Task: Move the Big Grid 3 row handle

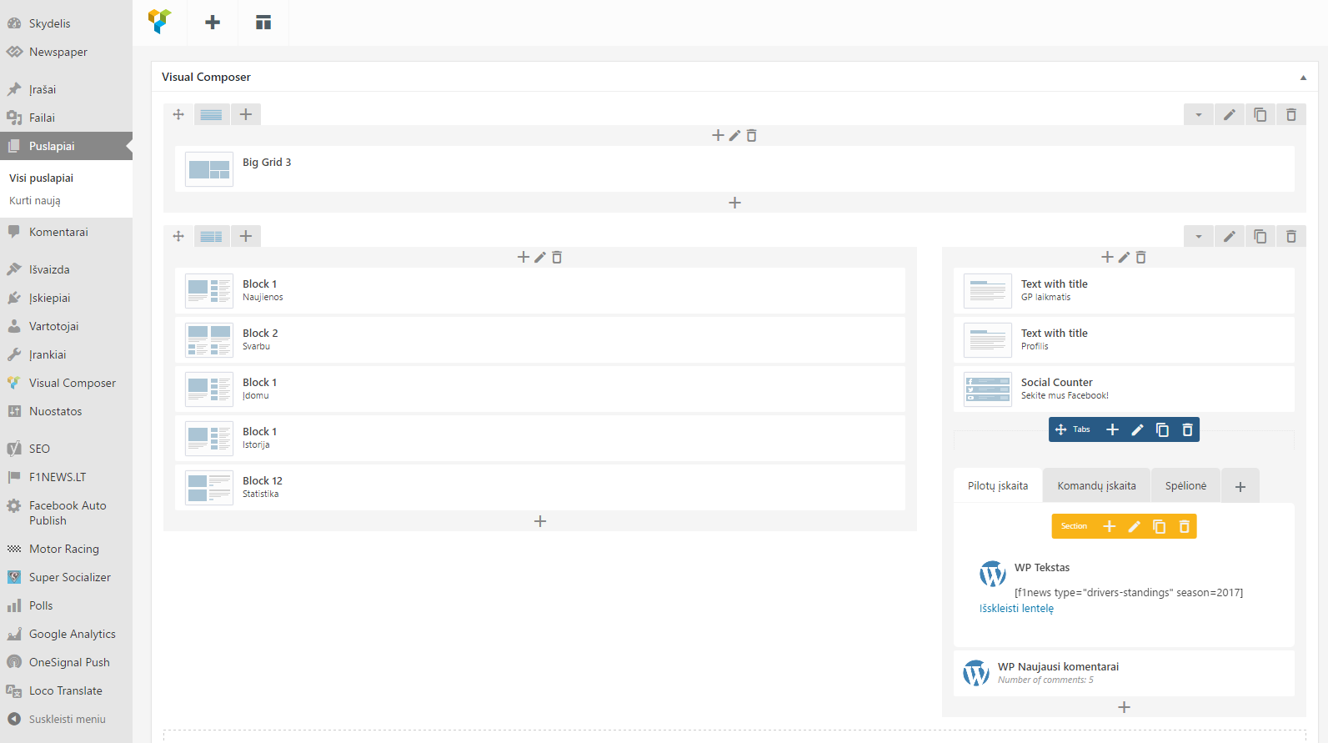Action: (x=178, y=114)
